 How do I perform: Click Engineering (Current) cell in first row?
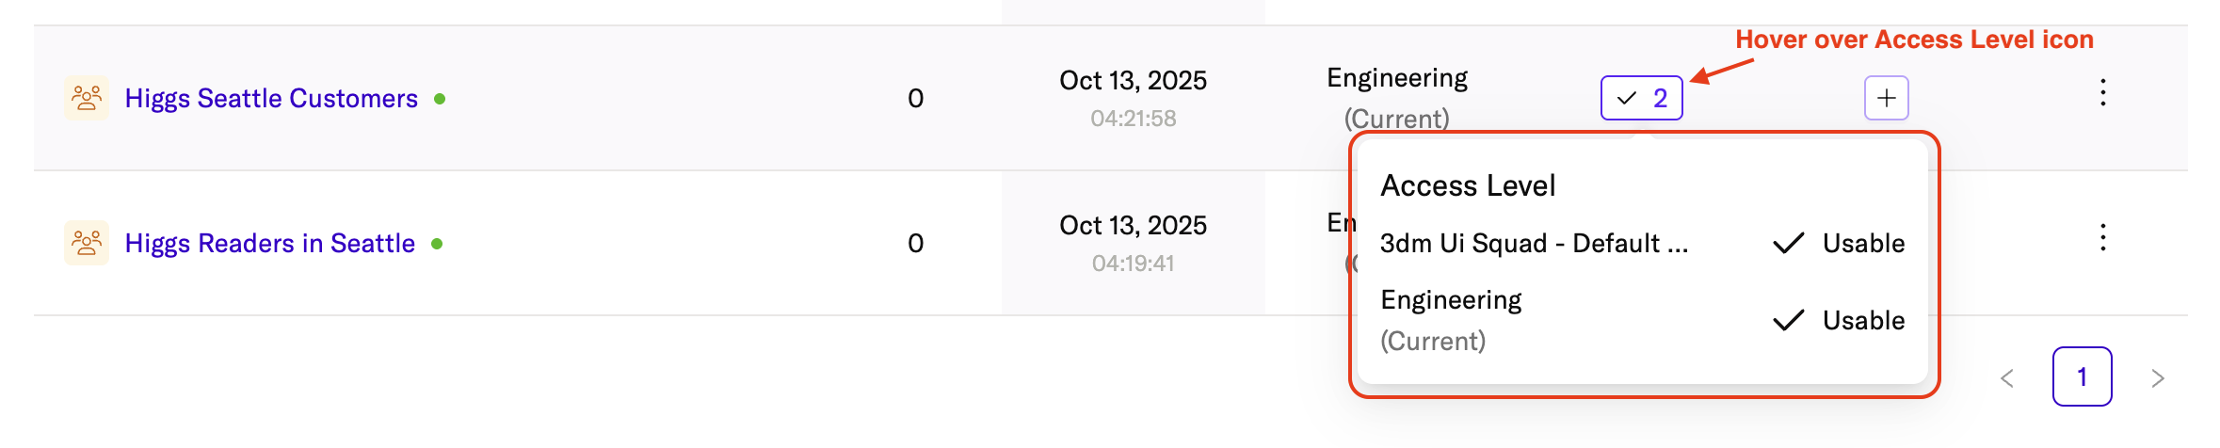pos(1397,98)
